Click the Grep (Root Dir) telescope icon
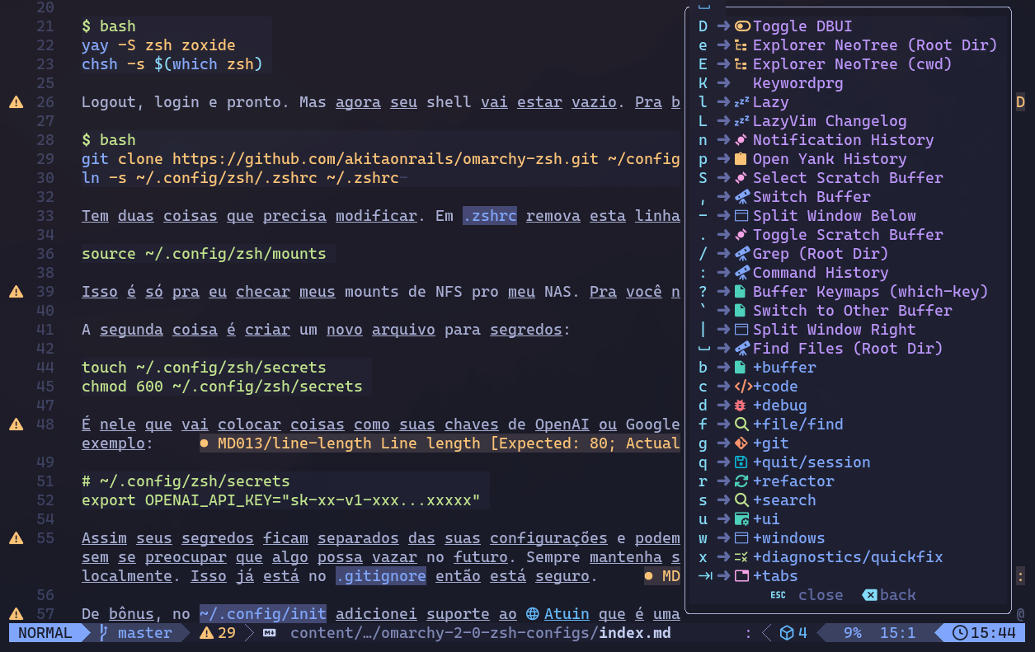Image resolution: width=1035 pixels, height=652 pixels. pyautogui.click(x=741, y=254)
